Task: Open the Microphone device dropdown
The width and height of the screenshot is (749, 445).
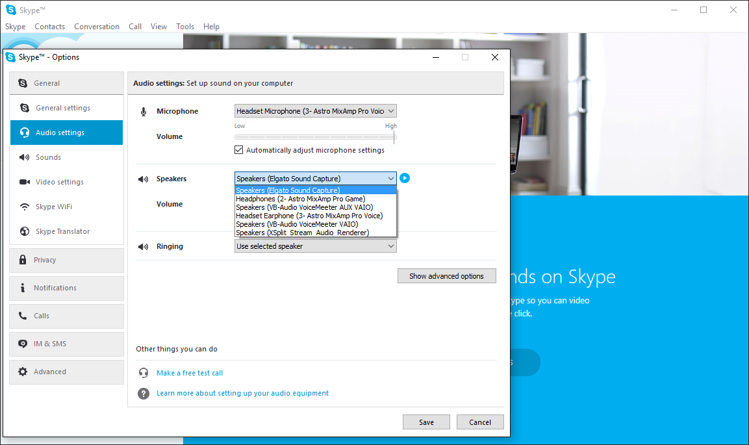Action: [315, 111]
